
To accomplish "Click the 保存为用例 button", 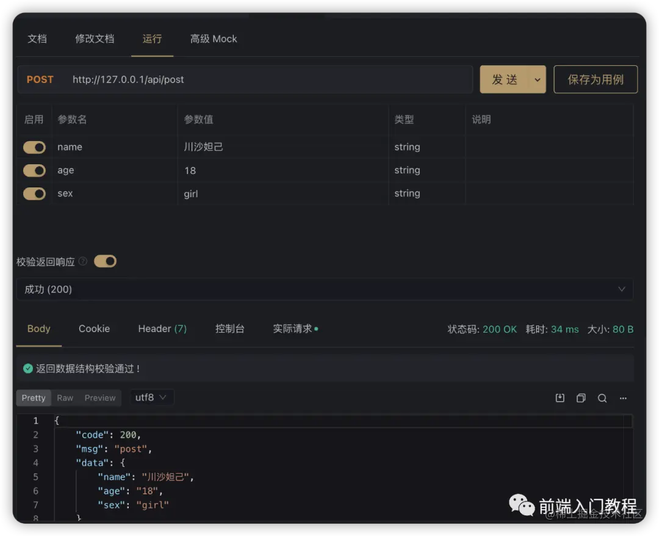I will (x=595, y=79).
